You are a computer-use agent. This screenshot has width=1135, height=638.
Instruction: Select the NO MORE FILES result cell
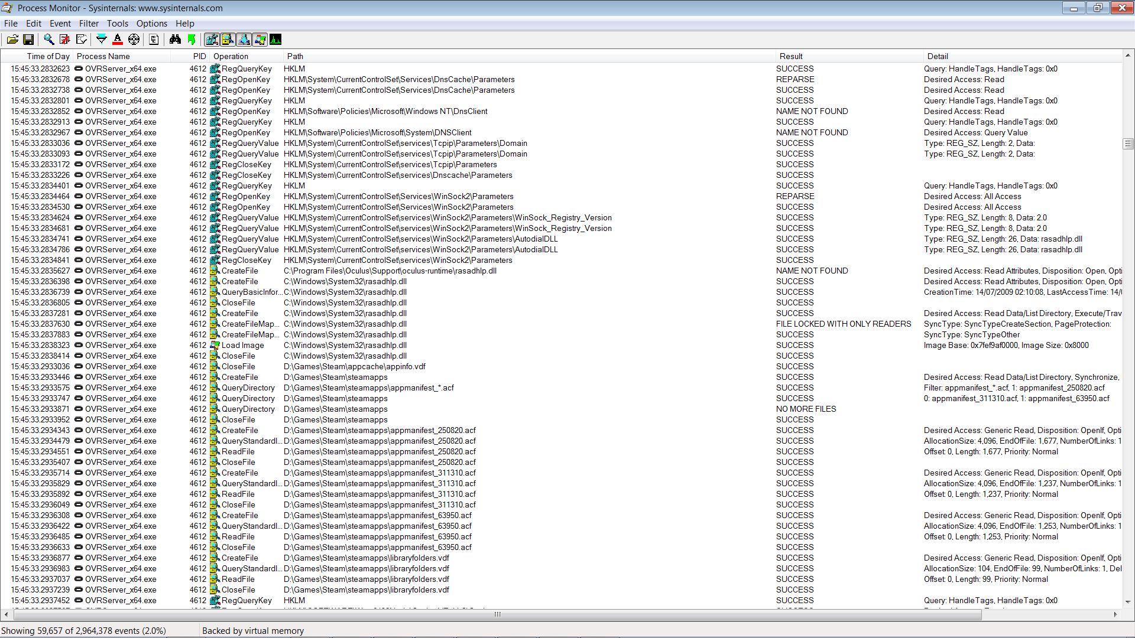point(806,409)
